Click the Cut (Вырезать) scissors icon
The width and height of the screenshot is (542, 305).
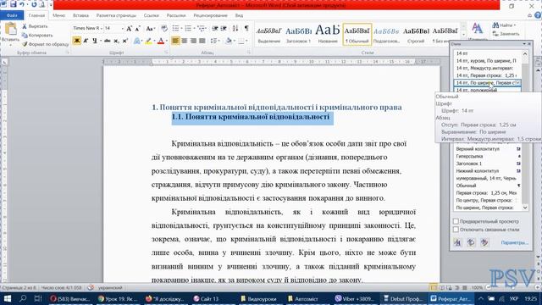[x=25, y=26]
